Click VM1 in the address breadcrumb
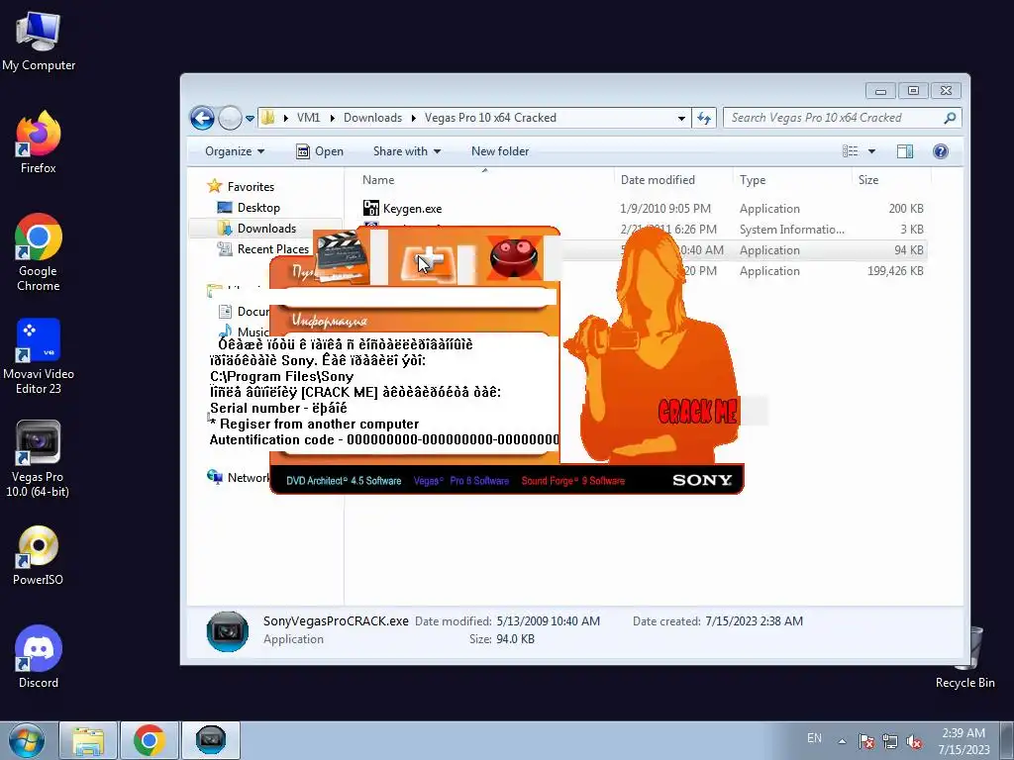Viewport: 1014px width, 760px height. point(309,118)
